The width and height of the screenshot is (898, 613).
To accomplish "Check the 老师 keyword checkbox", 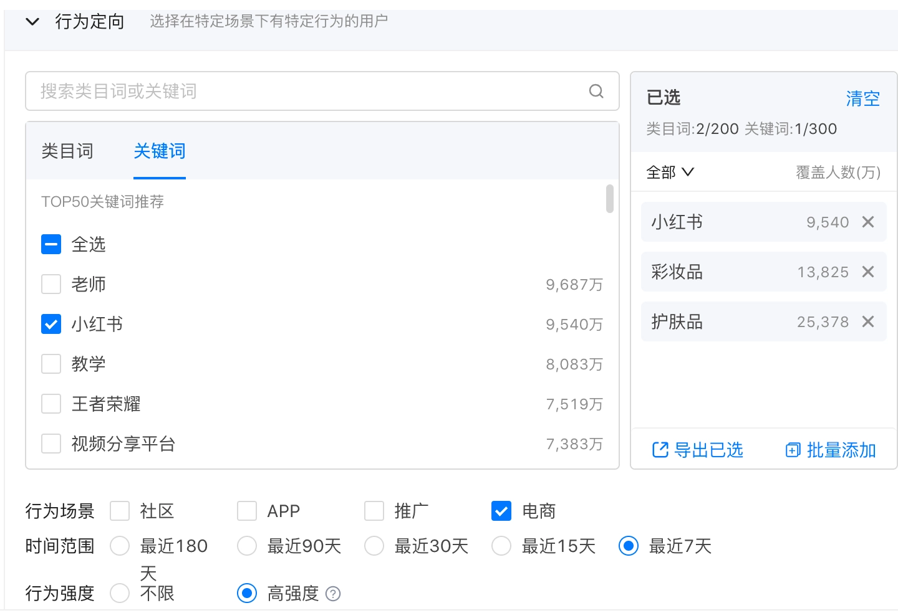I will point(51,284).
